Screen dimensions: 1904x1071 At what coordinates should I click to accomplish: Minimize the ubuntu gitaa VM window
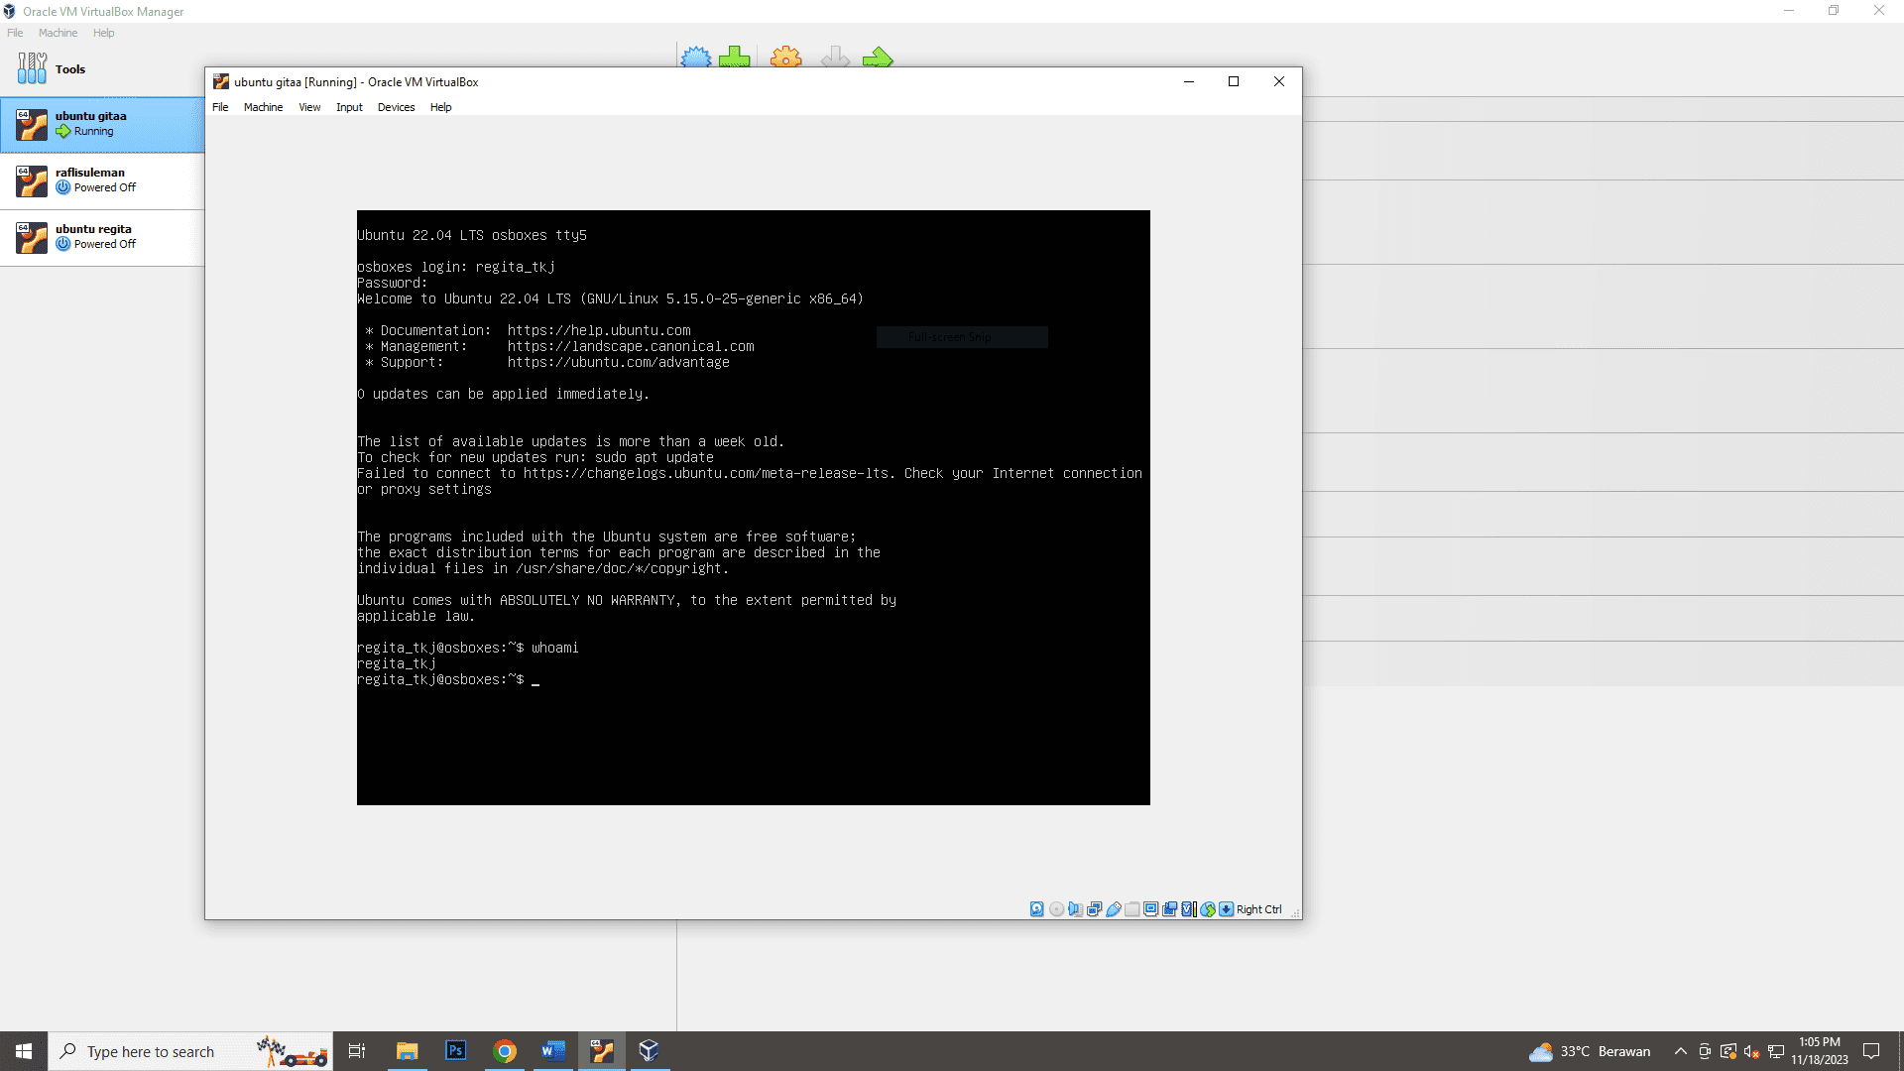click(x=1188, y=82)
